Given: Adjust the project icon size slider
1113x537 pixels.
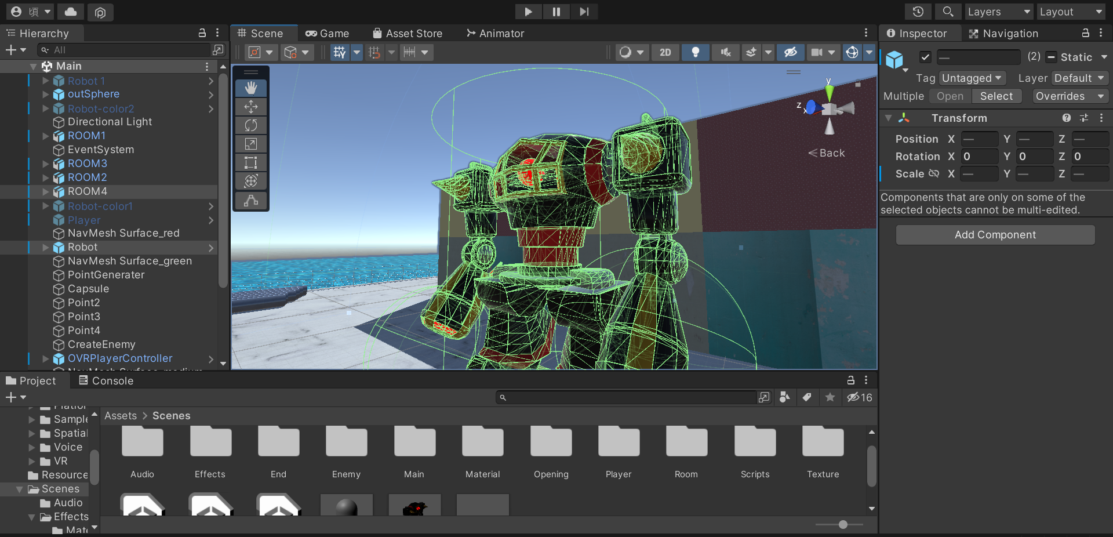Looking at the screenshot, I should point(843,525).
